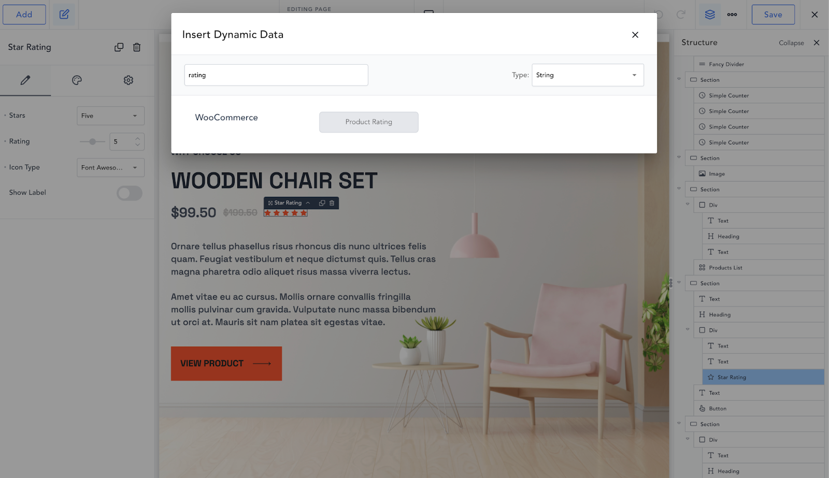Open the structure layers panel icon
Image resolution: width=829 pixels, height=478 pixels.
tap(710, 15)
